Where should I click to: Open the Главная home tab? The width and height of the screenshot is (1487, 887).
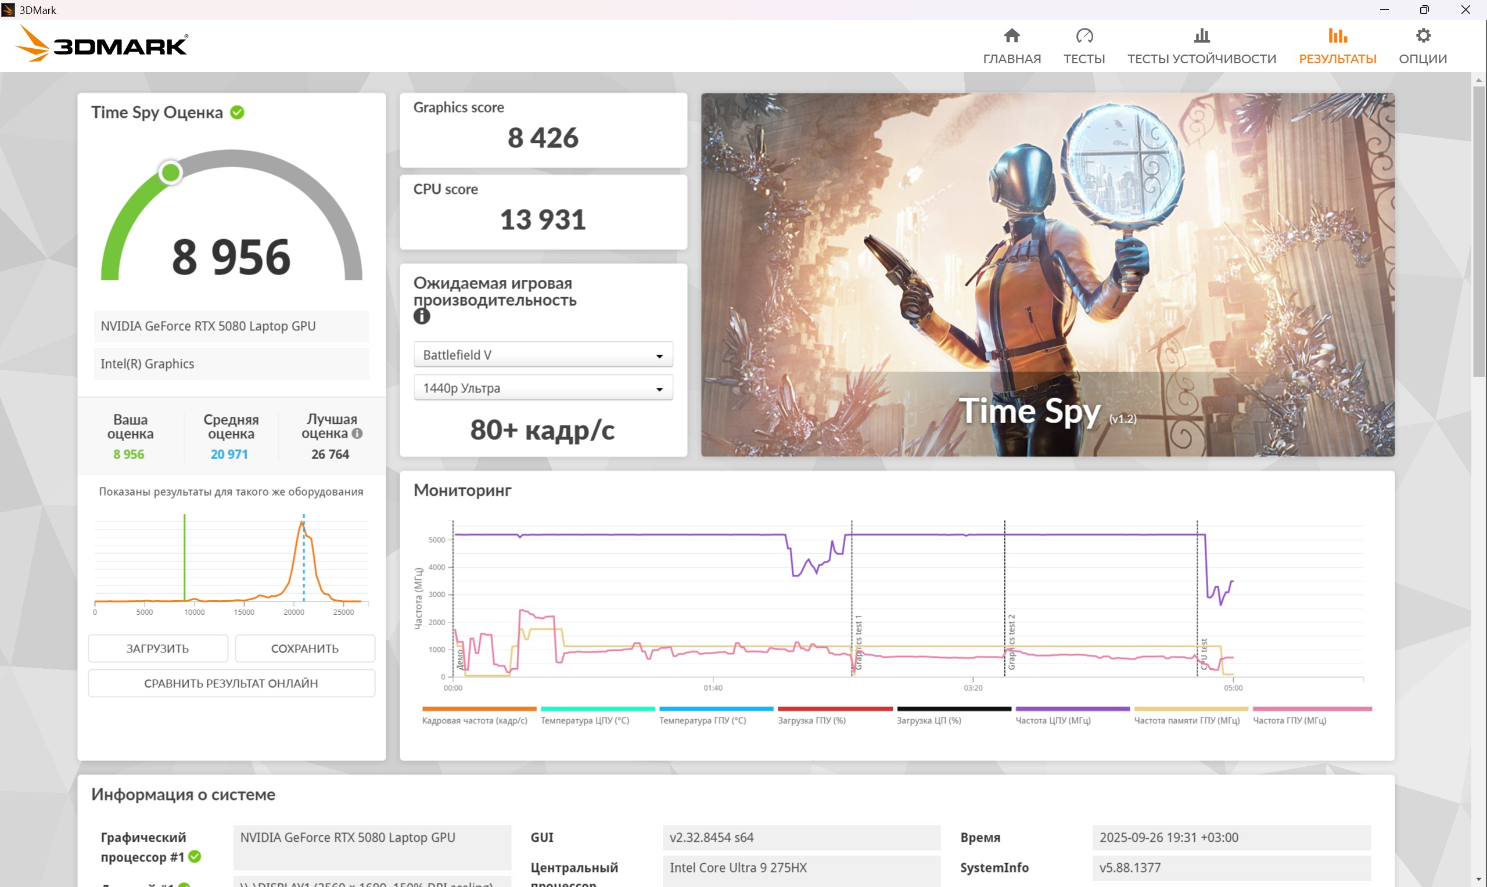point(1012,46)
